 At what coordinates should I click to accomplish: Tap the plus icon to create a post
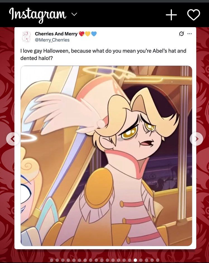coord(171,15)
